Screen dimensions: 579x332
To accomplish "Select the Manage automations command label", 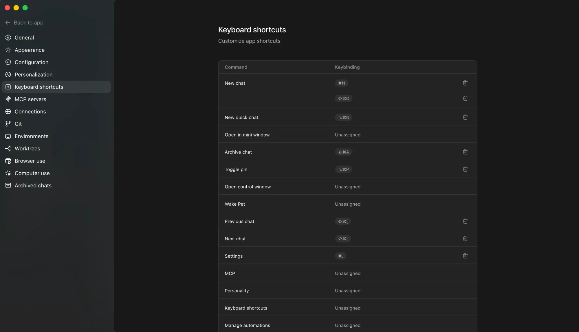I will point(247,326).
